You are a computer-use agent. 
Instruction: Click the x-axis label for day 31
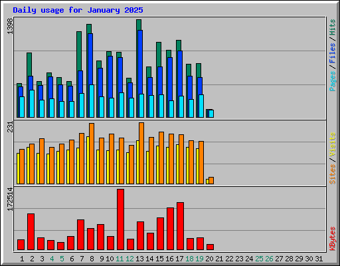[x=319, y=259]
